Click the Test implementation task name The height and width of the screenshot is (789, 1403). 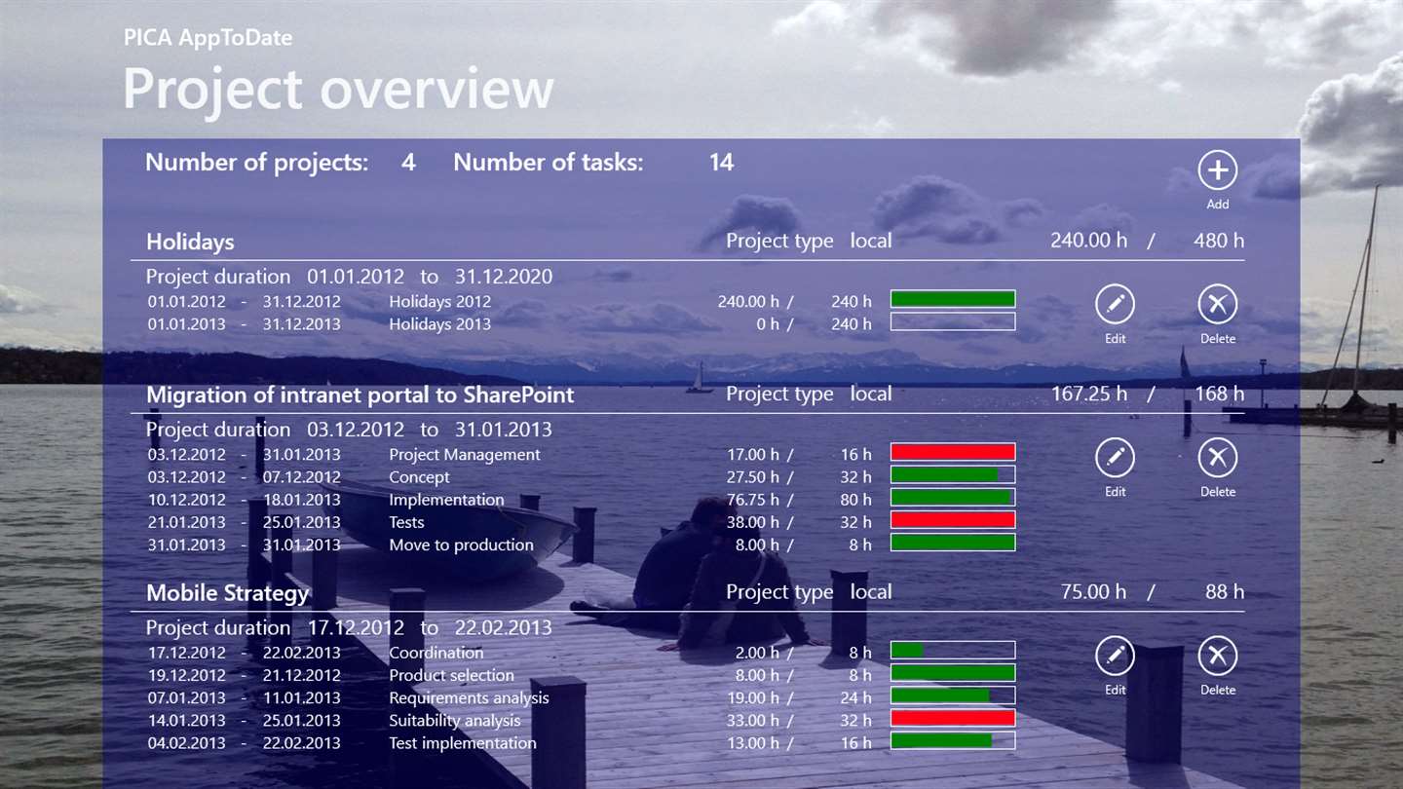(463, 743)
